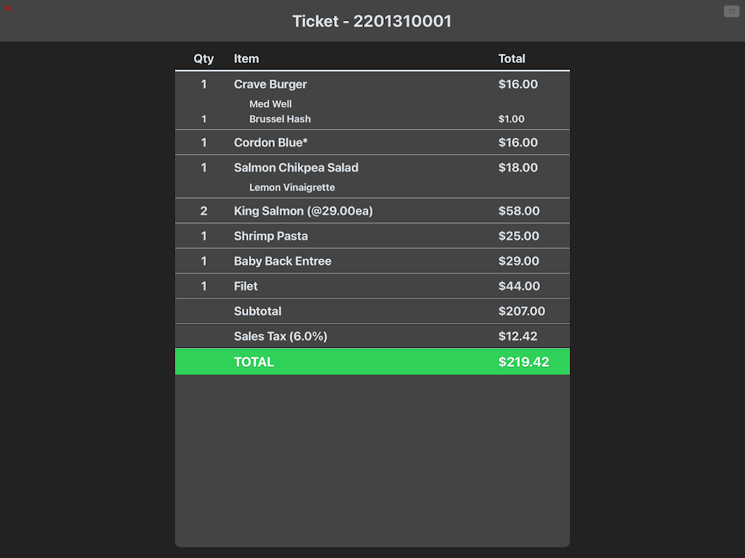Click the Med Well modifier

271,104
